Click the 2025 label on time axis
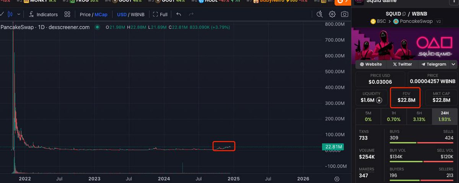459x183 pixels. point(234,178)
